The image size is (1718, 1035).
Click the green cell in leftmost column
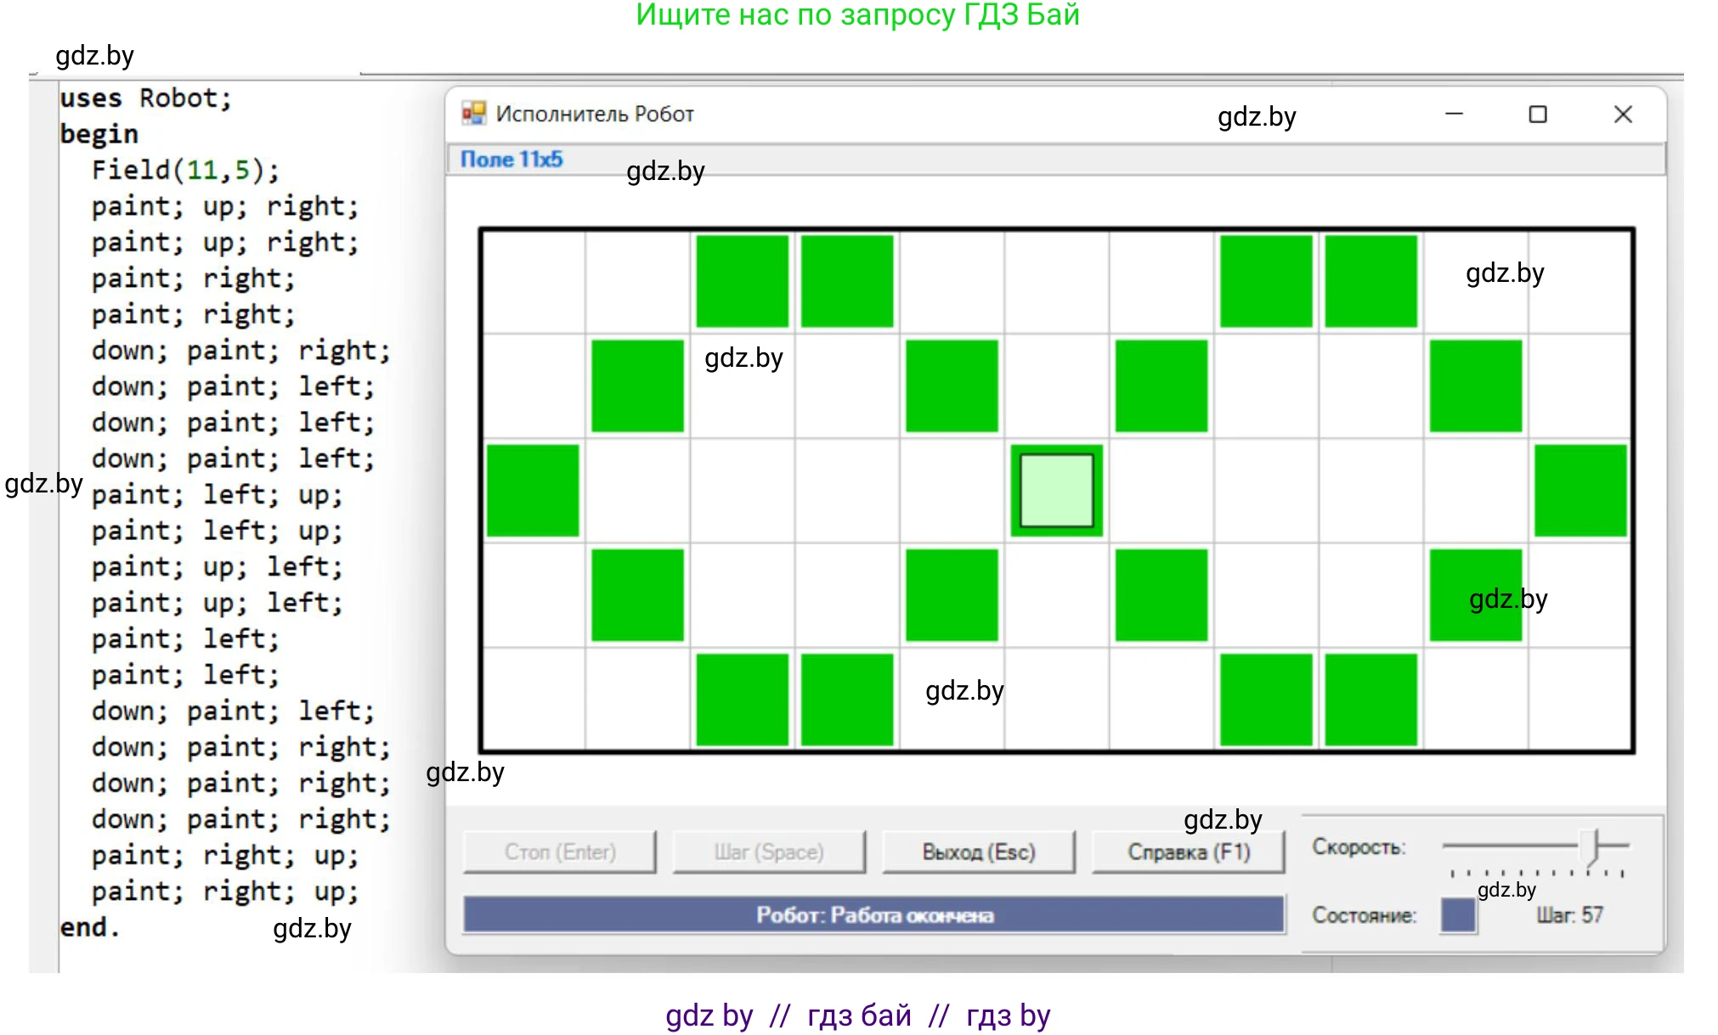(x=533, y=491)
